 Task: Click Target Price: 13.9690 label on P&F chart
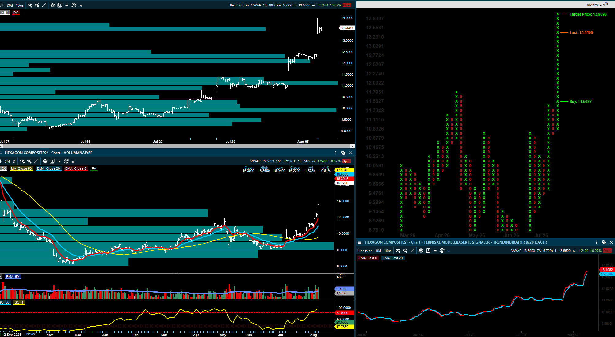588,14
